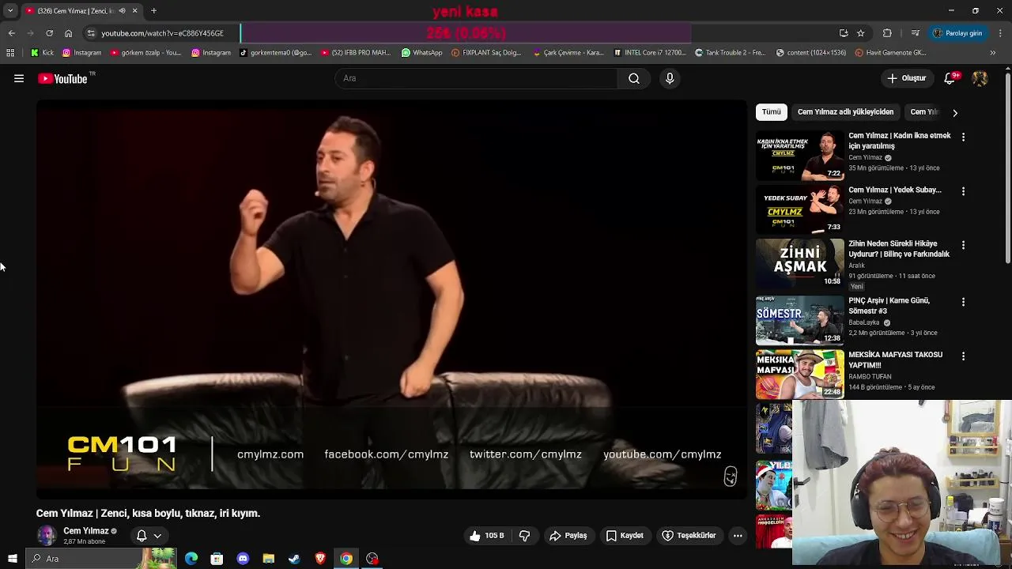Reload the page in Chrome
The width and height of the screenshot is (1012, 569).
pos(49,33)
